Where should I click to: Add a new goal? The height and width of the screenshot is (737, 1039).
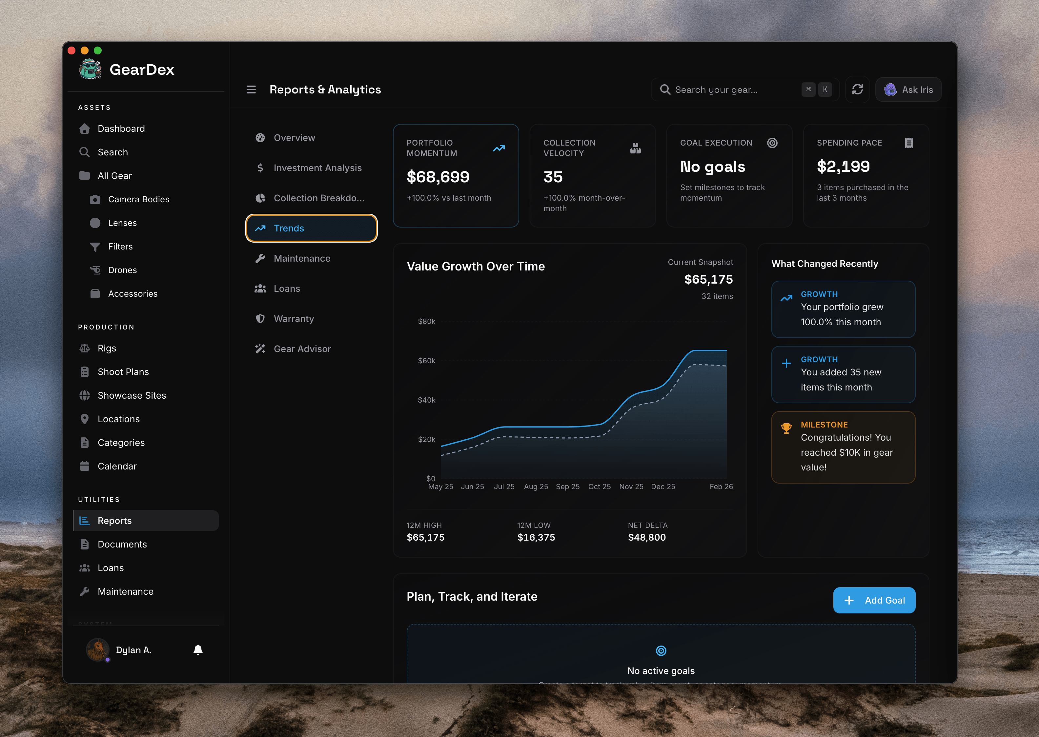(x=874, y=600)
